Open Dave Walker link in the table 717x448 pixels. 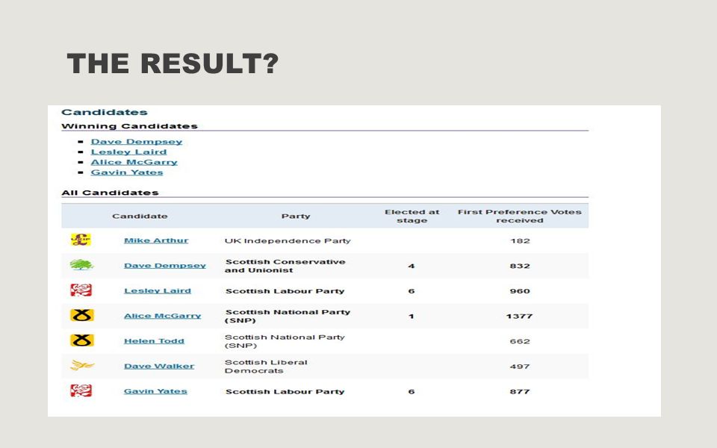pyautogui.click(x=159, y=366)
